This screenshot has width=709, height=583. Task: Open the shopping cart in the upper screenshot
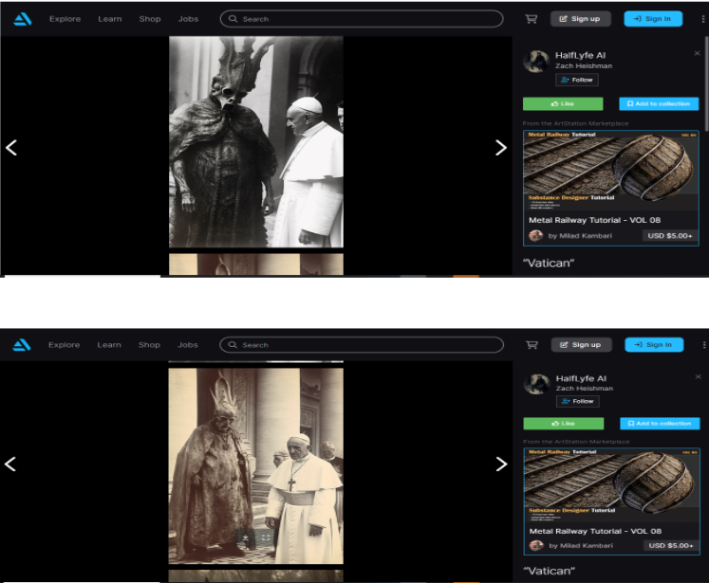(532, 19)
